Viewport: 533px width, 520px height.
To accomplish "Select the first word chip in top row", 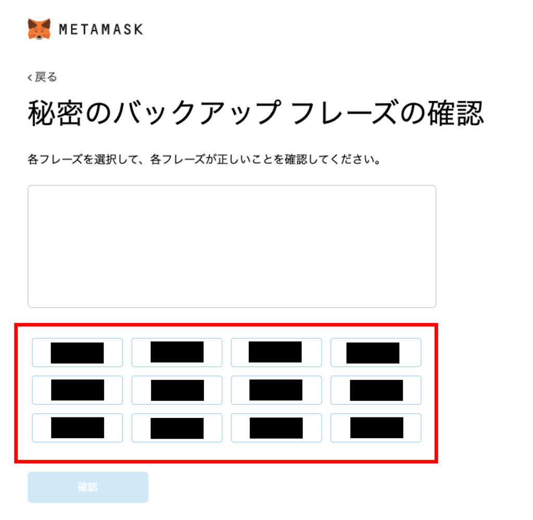I will pos(78,353).
